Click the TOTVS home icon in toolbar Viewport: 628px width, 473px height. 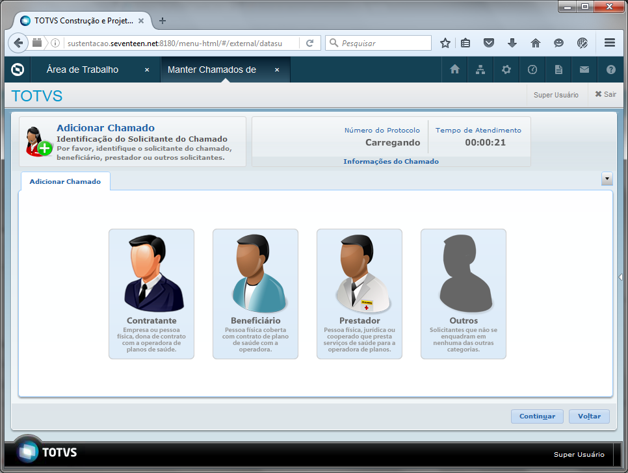click(454, 70)
